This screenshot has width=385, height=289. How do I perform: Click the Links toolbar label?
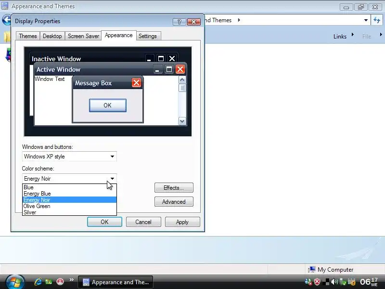click(340, 37)
